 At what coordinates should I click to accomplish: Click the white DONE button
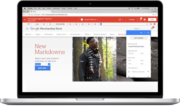pyautogui.click(x=152, y=19)
